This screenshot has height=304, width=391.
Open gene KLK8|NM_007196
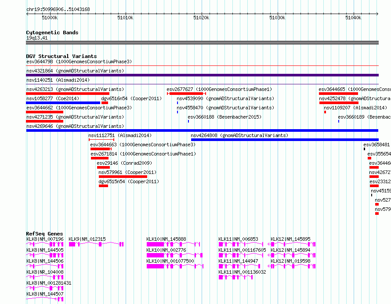tap(45, 239)
